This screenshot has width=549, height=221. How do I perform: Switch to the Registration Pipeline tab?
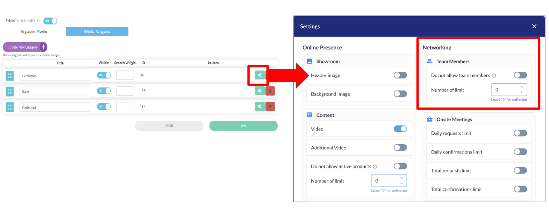pyautogui.click(x=34, y=32)
